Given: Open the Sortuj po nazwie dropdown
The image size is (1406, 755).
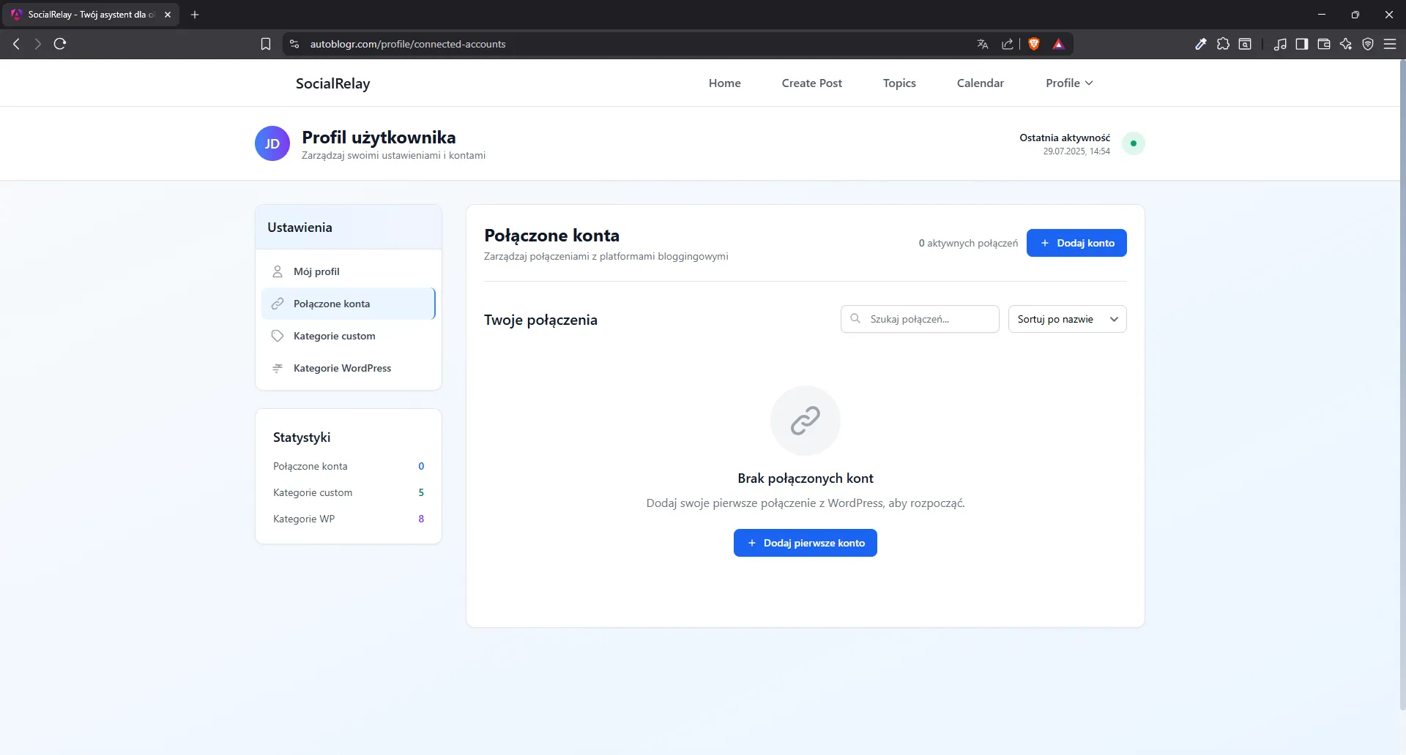Looking at the screenshot, I should pyautogui.click(x=1067, y=319).
